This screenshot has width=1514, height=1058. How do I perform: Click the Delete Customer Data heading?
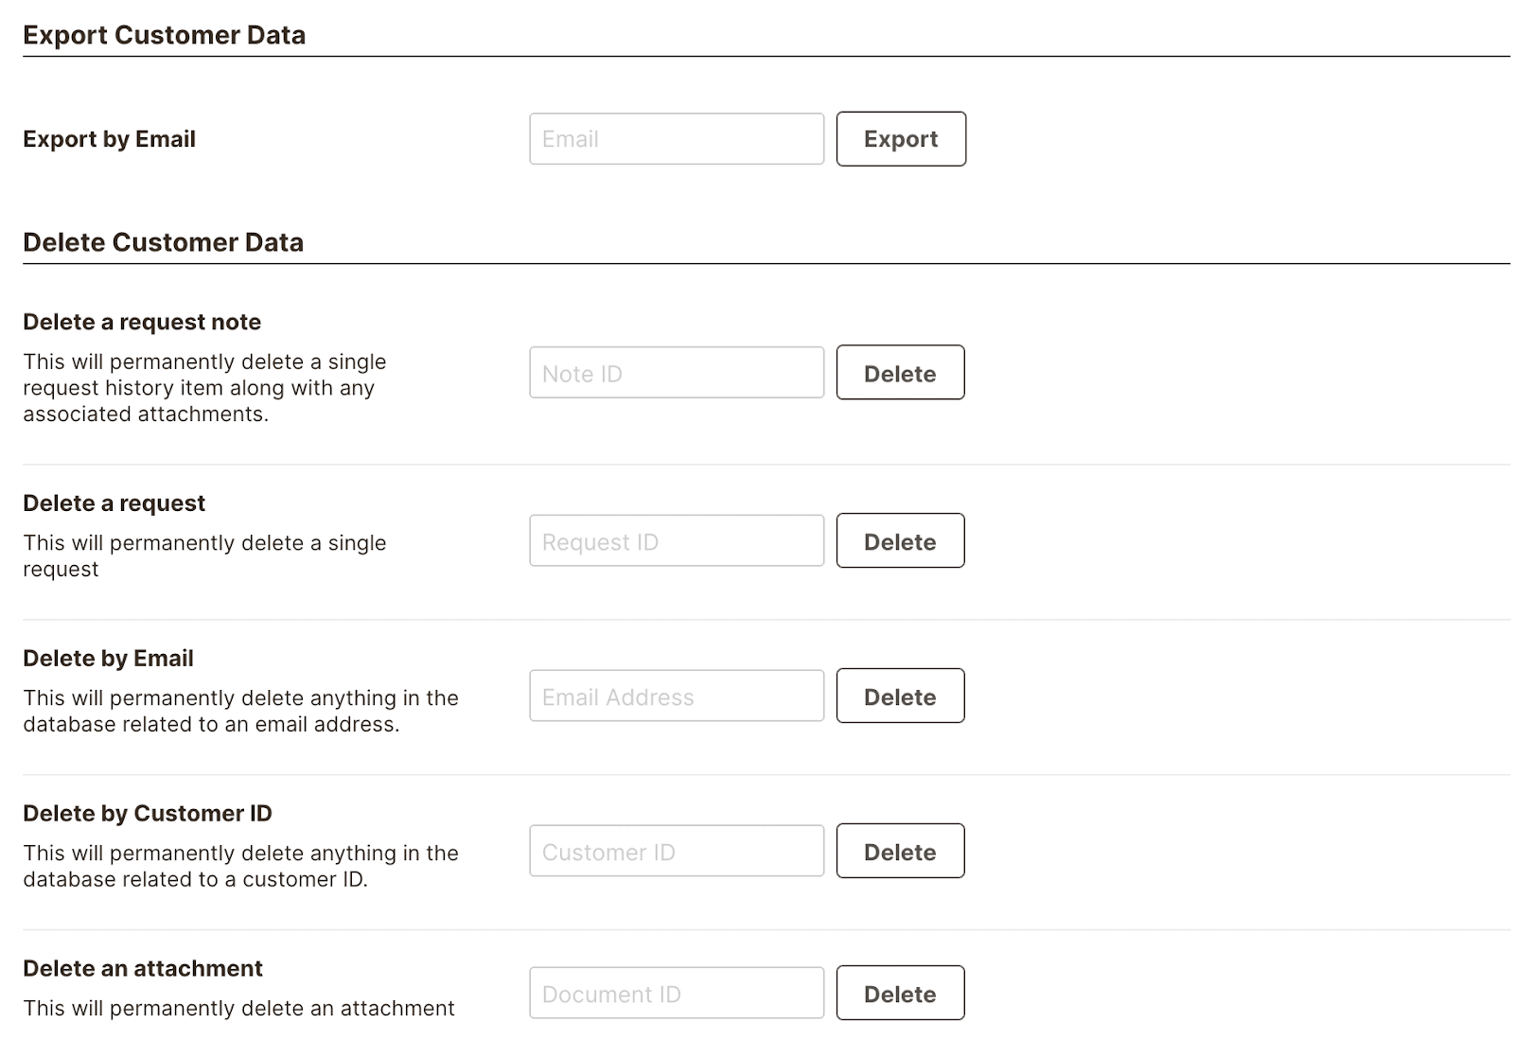click(x=164, y=242)
